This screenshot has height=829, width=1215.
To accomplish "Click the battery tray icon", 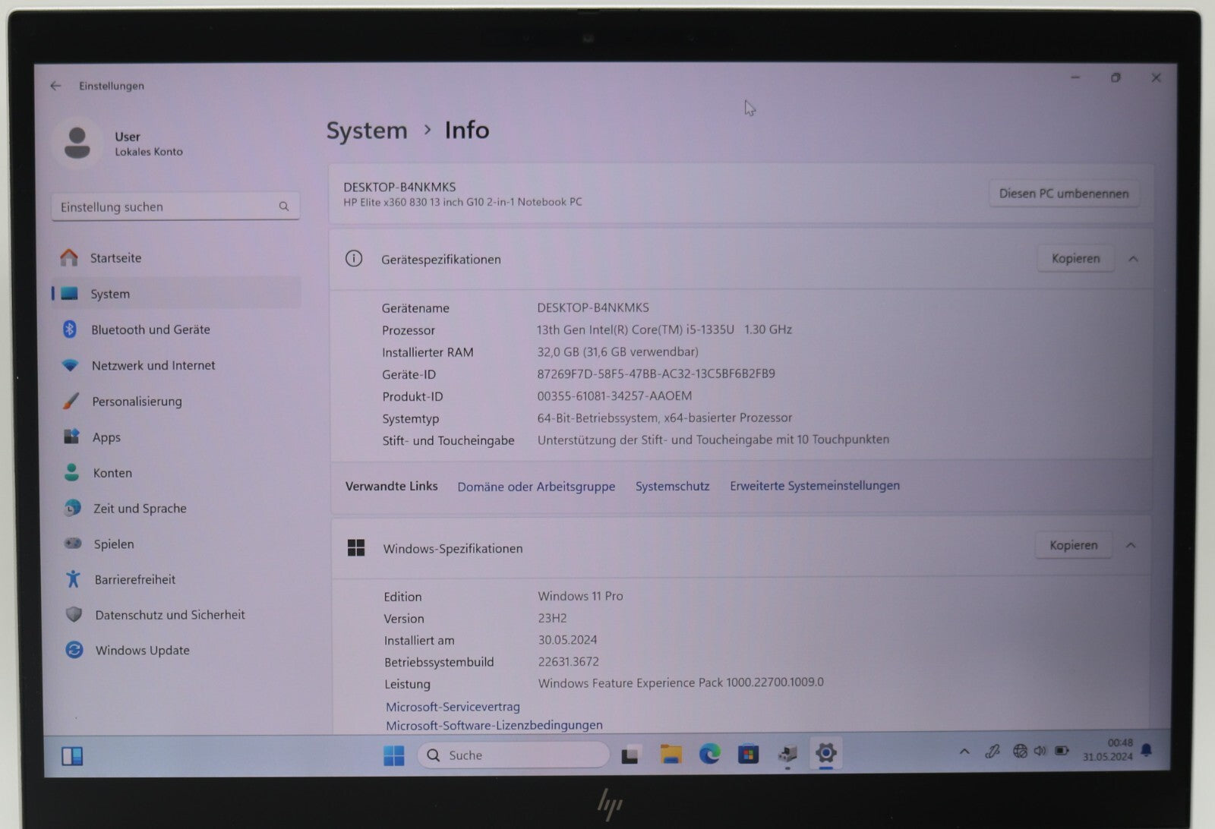I will (1062, 751).
